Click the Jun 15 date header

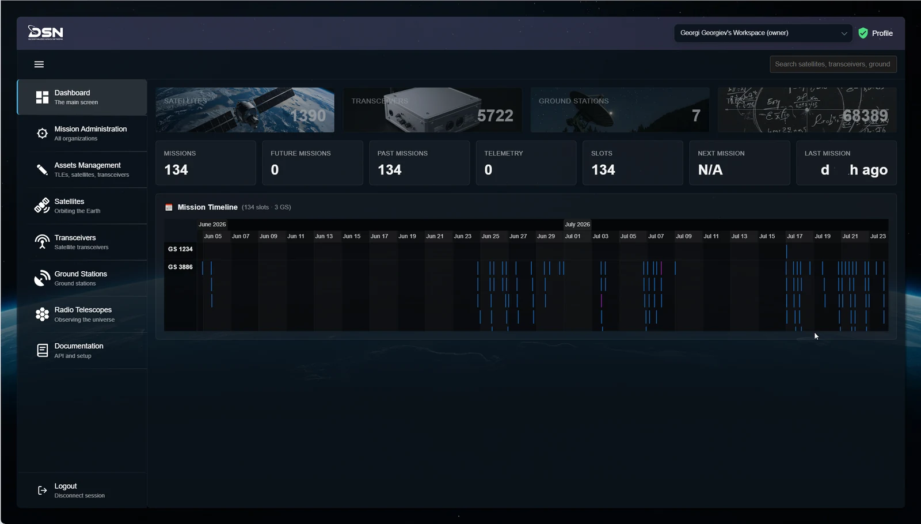click(352, 237)
